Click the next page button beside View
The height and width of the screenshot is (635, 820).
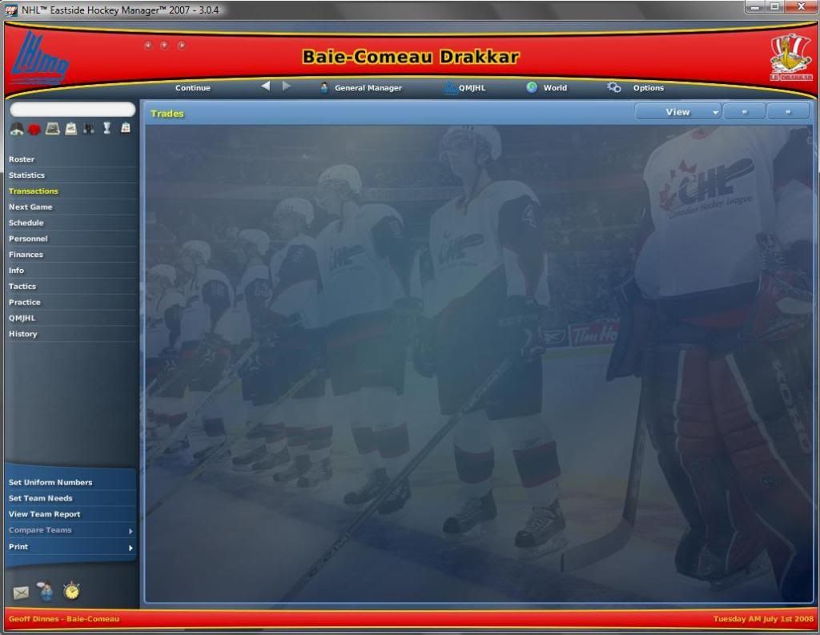click(788, 112)
